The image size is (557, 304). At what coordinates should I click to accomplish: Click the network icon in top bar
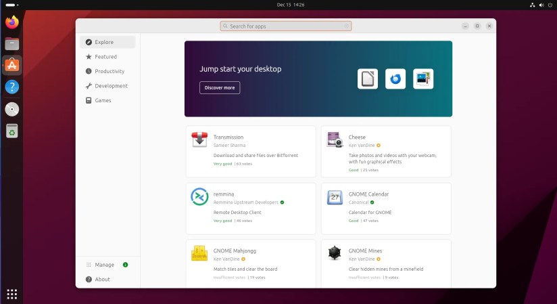coord(532,5)
